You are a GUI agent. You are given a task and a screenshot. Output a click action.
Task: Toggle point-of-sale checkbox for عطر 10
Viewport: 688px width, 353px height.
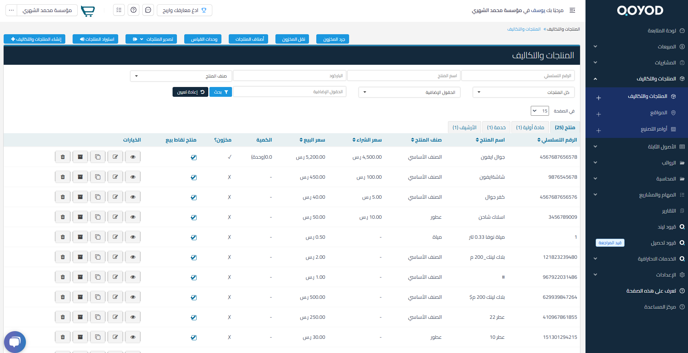194,337
